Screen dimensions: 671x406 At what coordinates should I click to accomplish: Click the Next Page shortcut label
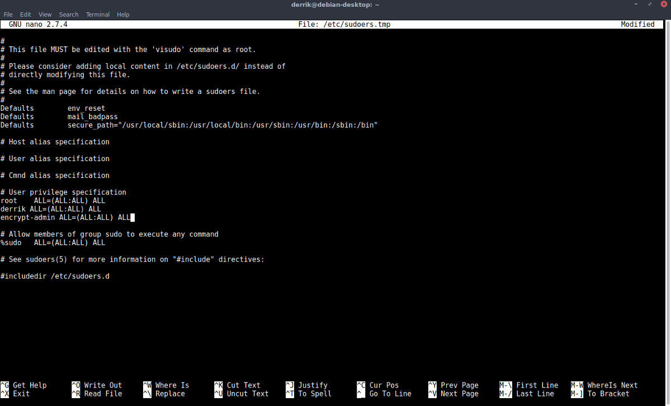tap(460, 394)
